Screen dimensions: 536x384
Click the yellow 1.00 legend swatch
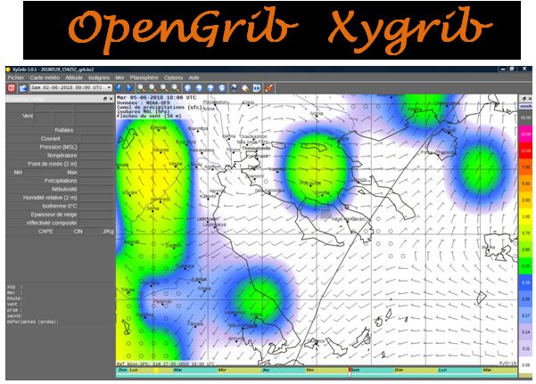coord(525,217)
